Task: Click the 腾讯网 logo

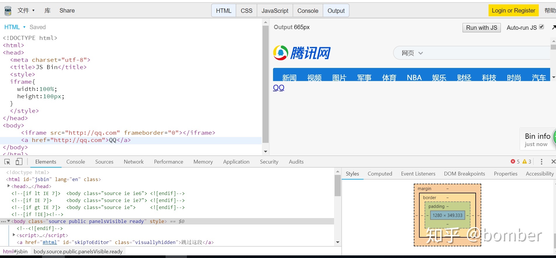Action: [302, 53]
